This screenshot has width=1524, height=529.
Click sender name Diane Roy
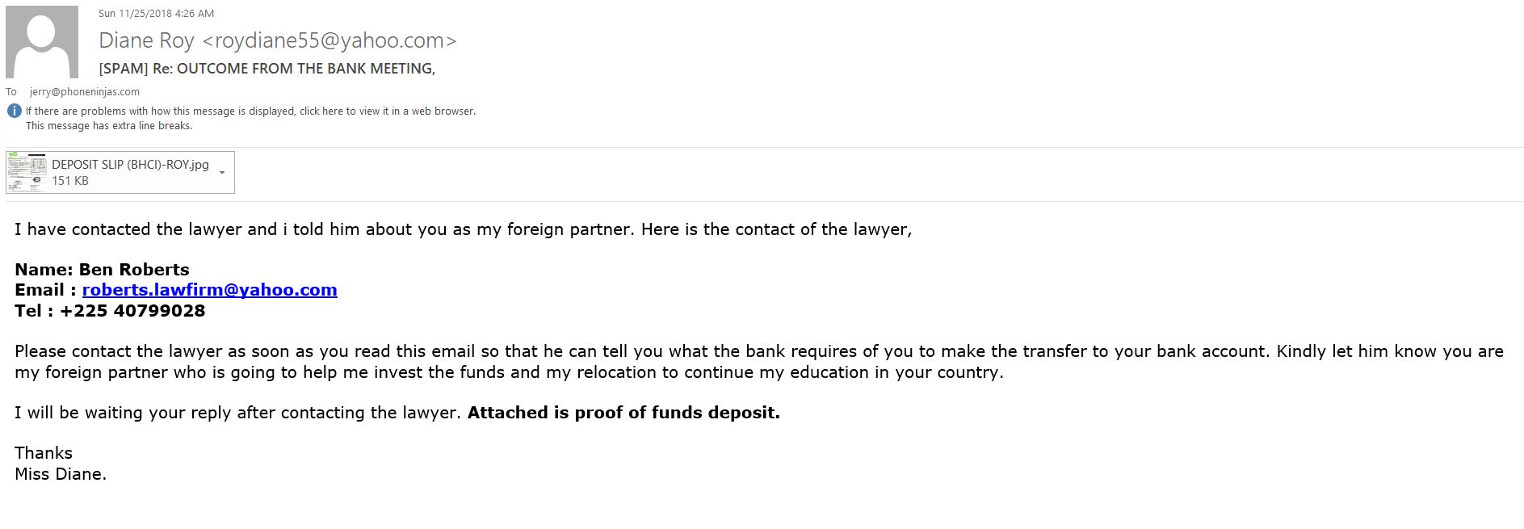pyautogui.click(x=146, y=40)
